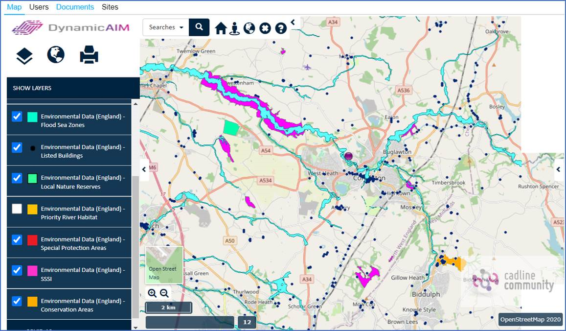Click the layer list scrollbar thumb
The image size is (566, 331).
click(x=136, y=247)
